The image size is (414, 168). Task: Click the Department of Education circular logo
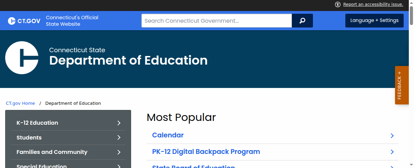click(x=22, y=58)
